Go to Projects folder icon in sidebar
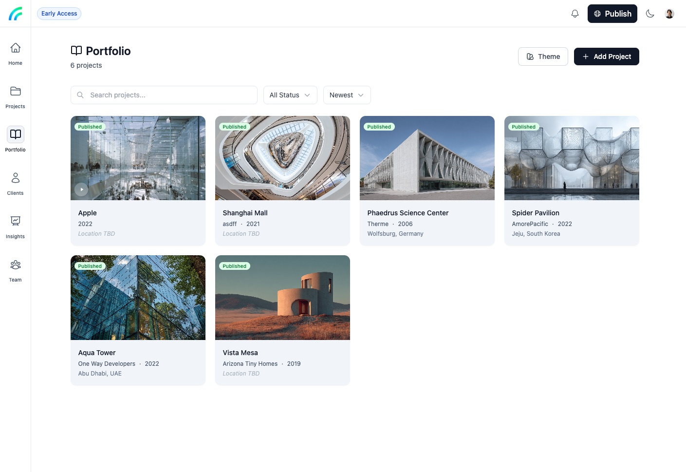686x472 pixels. coord(16,92)
